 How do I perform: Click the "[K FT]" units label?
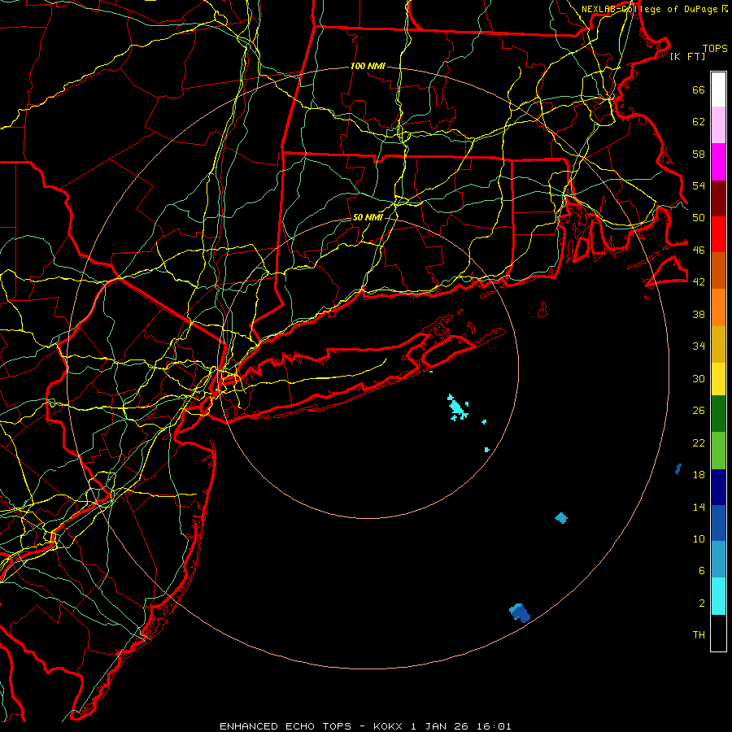[687, 57]
